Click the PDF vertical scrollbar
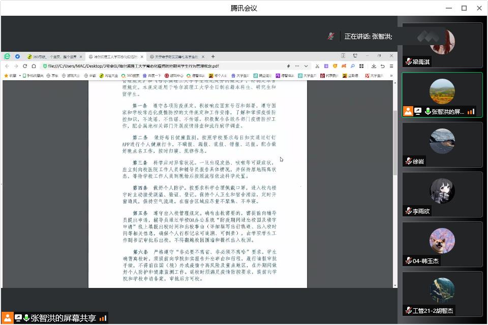Screen dimensions: 488x325 pyautogui.click(x=395, y=142)
